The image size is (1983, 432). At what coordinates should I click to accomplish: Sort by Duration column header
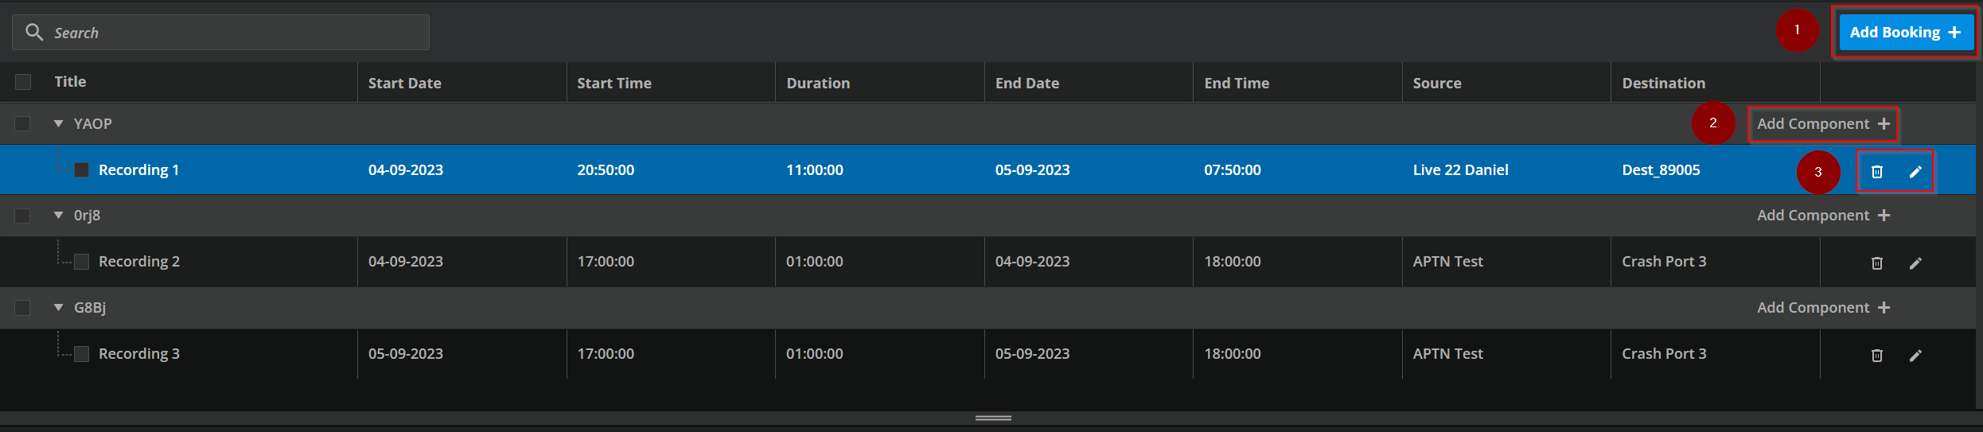(x=817, y=84)
